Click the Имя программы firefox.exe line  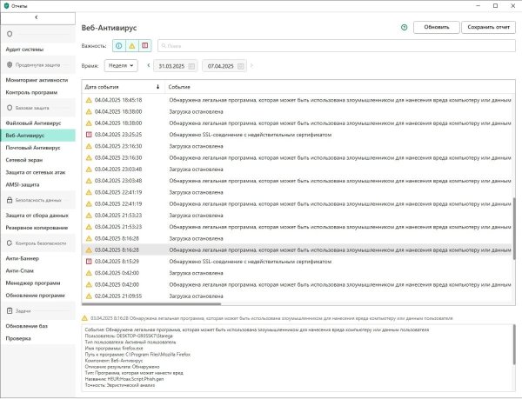point(114,348)
